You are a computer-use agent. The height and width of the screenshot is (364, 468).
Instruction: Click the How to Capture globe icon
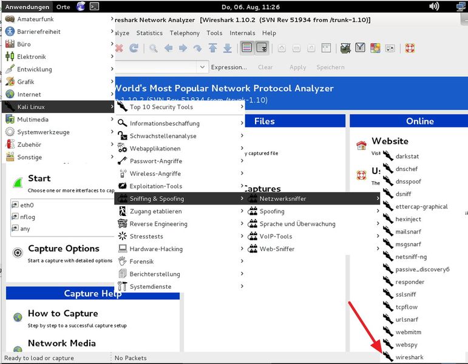[x=18, y=317]
